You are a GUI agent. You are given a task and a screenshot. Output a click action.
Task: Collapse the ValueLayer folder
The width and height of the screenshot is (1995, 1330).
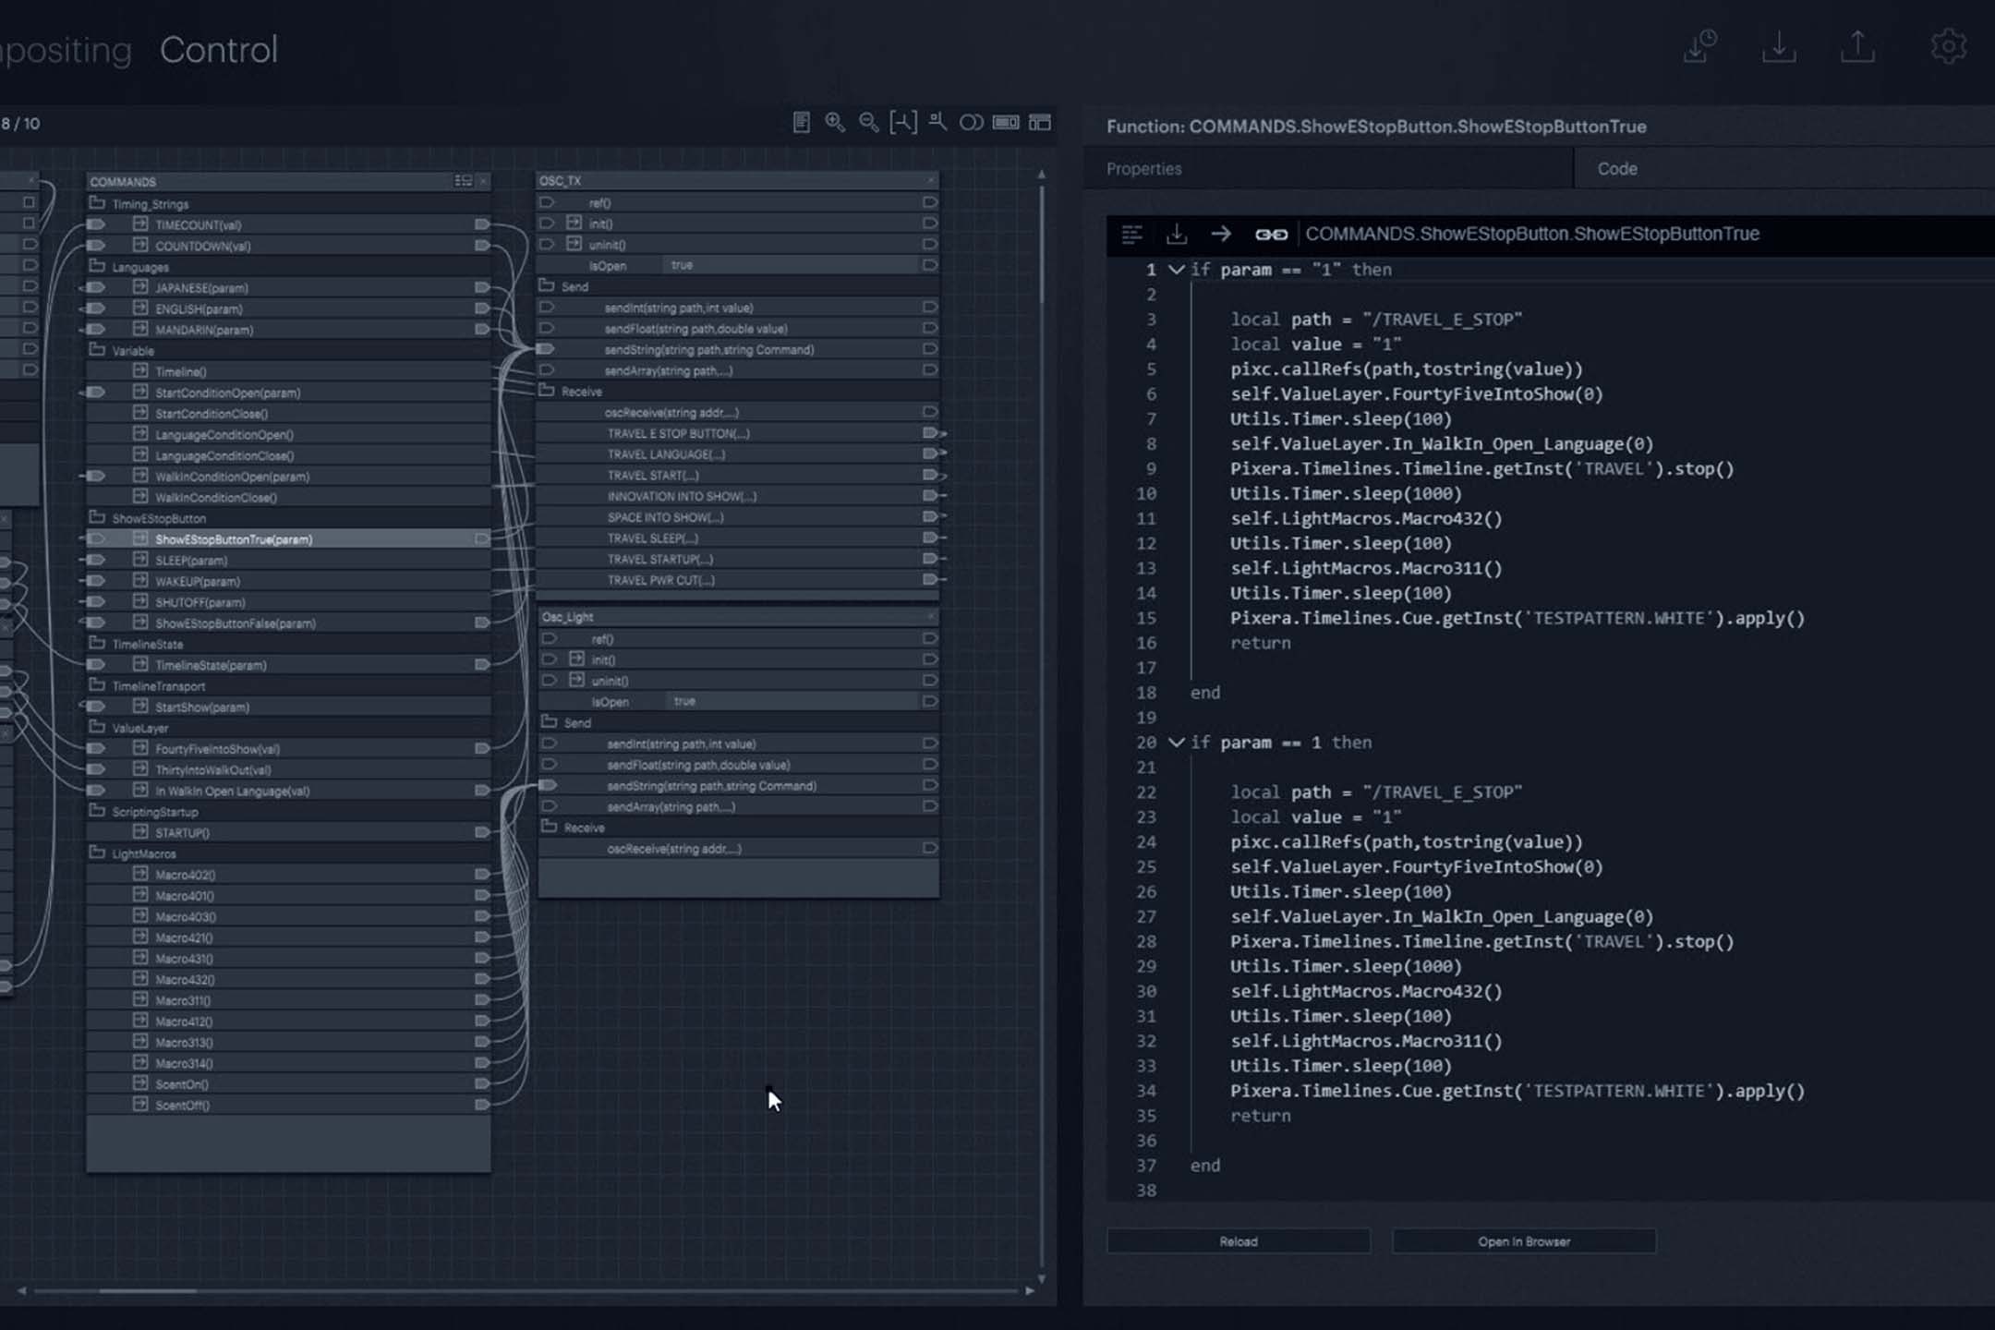(x=97, y=727)
